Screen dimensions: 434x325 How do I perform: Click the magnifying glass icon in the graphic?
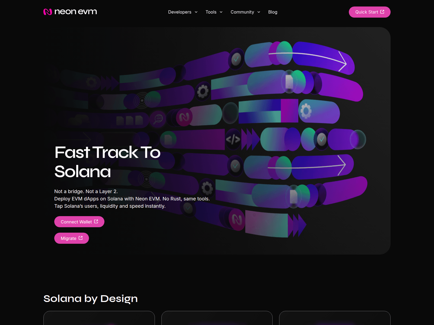158,118
